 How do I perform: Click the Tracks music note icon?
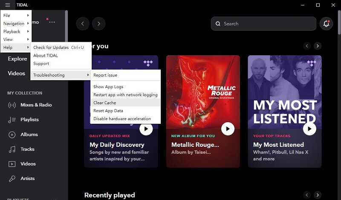[x=12, y=149]
